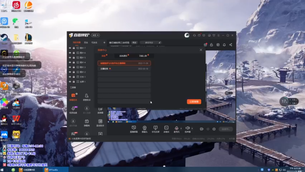
Task: Click the 17% performance floating widget
Action: coord(289,101)
